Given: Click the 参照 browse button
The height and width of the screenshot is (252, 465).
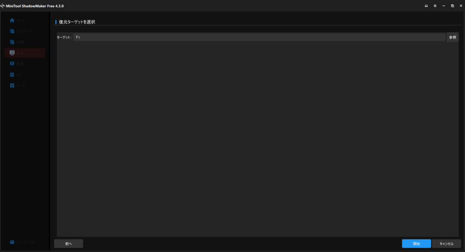Looking at the screenshot, I should [x=453, y=37].
